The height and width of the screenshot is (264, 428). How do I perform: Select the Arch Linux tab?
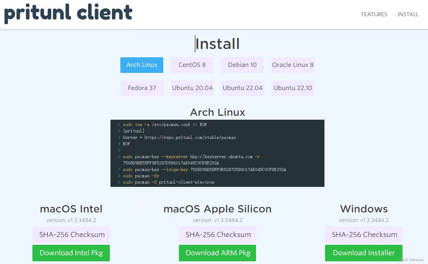click(142, 65)
